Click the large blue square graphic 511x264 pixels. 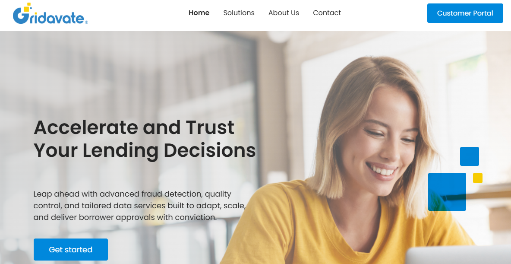pos(447,192)
